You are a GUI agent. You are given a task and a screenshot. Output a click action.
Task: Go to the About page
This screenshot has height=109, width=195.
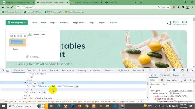43,23
